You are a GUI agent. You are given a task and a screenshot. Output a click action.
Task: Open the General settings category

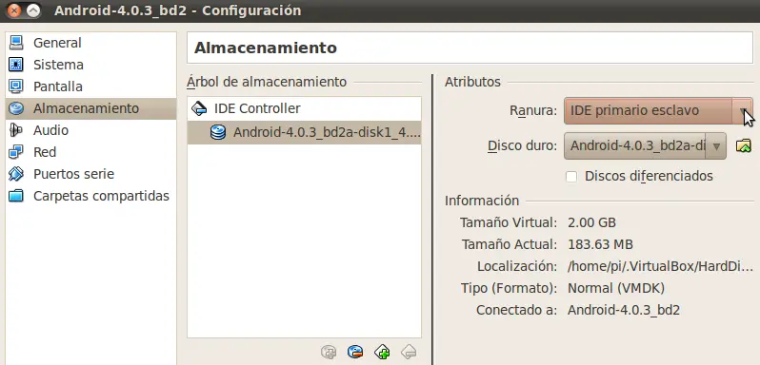[x=90, y=43]
